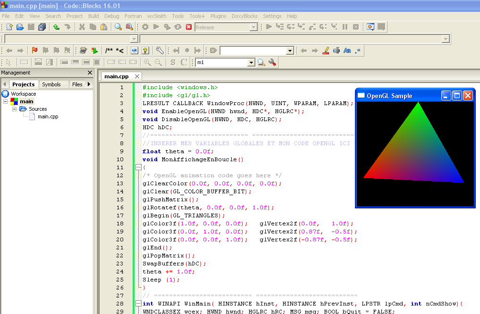Screen dimensions: 480x314
Task: Click the Help menu
Action: coord(292,16)
